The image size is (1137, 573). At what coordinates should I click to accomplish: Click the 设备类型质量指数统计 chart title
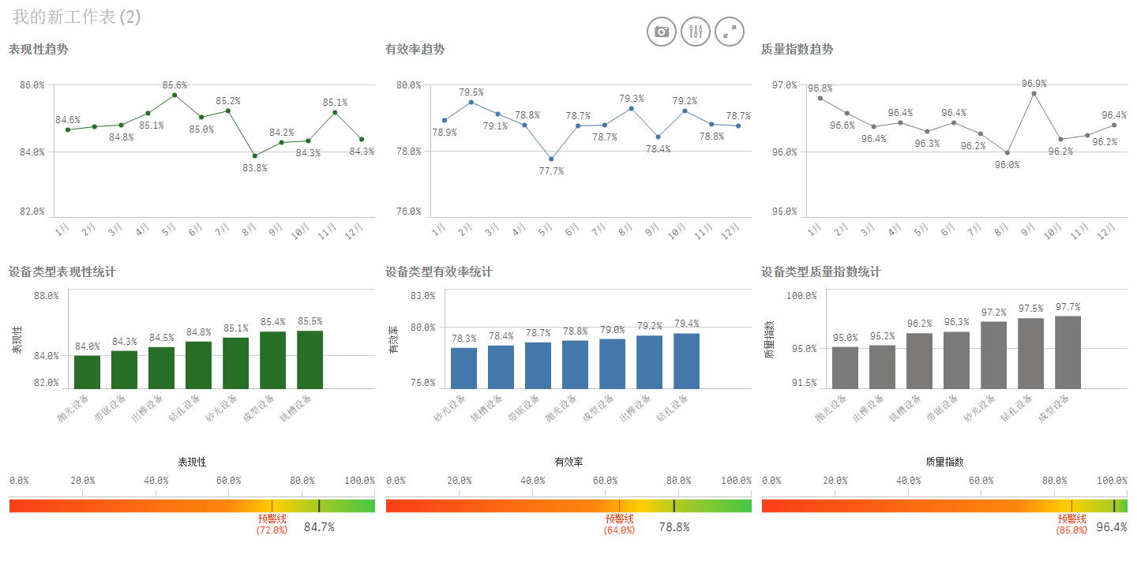coord(821,272)
